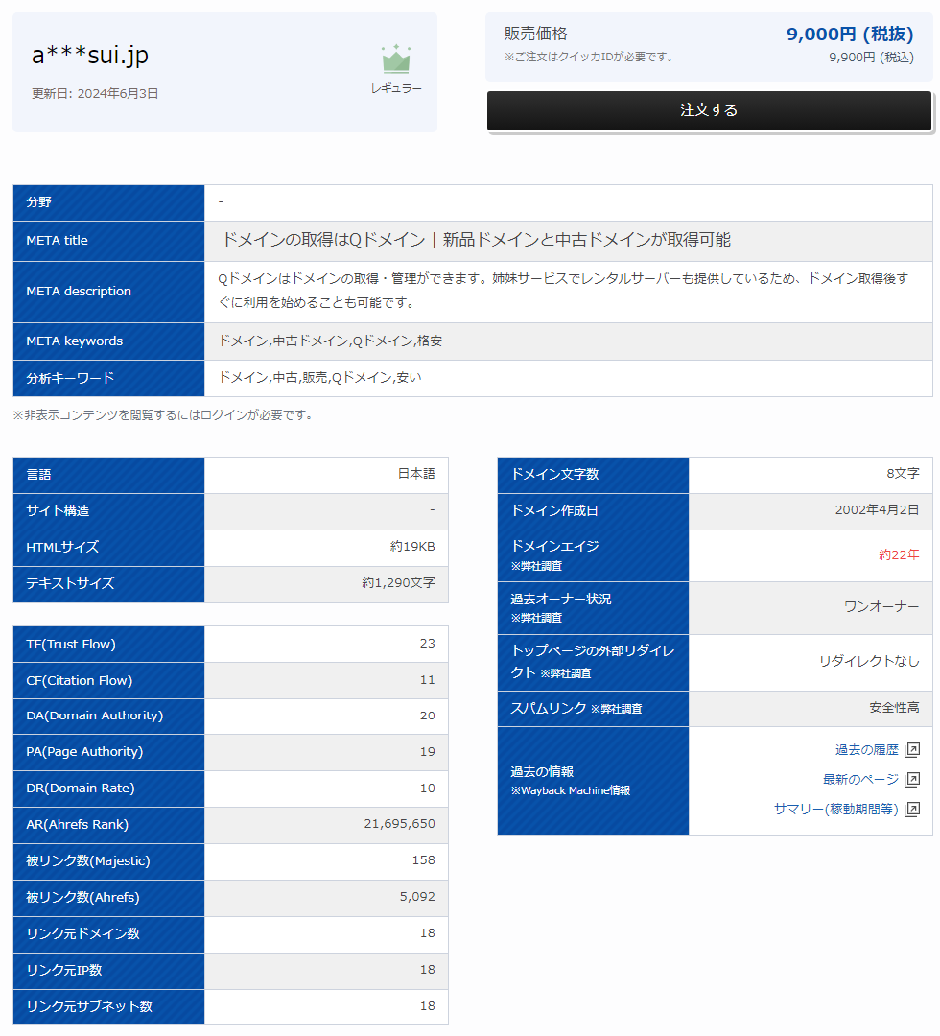Click the CF(Citation Flow) value 11

click(x=428, y=680)
